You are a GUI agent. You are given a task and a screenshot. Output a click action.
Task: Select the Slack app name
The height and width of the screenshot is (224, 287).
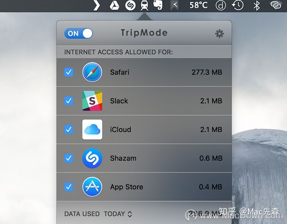(x=119, y=101)
